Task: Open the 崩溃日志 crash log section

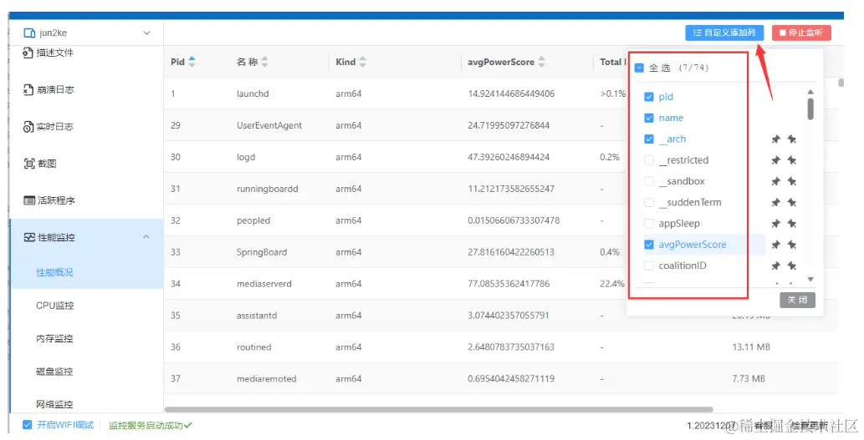Action: (x=48, y=89)
